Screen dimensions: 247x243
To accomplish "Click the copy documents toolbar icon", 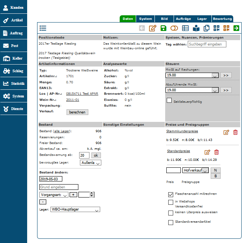I will [x=206, y=28].
